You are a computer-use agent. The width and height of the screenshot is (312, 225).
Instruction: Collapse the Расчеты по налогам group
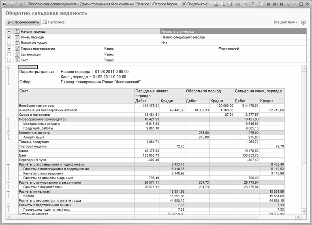click(x=9, y=191)
